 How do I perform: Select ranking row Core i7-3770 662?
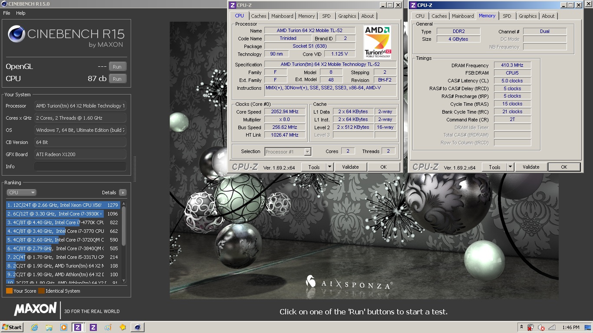point(63,231)
